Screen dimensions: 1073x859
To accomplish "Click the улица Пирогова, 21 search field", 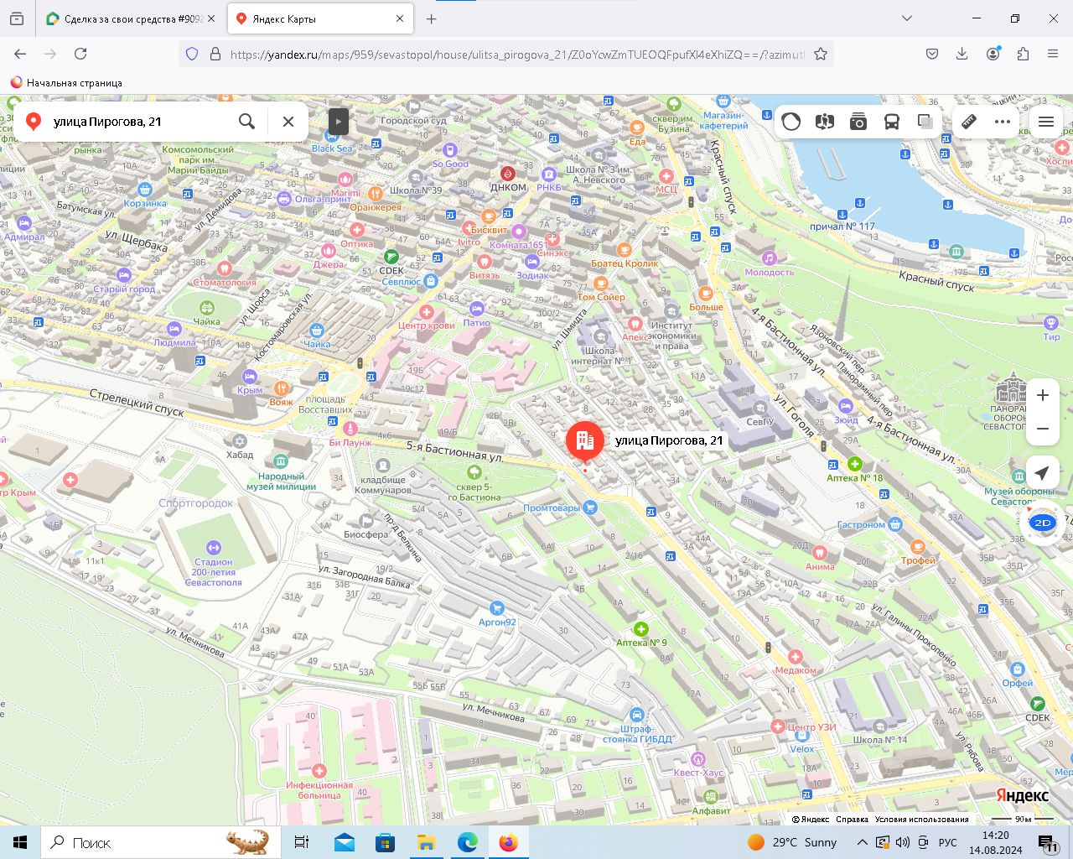I will (x=134, y=122).
